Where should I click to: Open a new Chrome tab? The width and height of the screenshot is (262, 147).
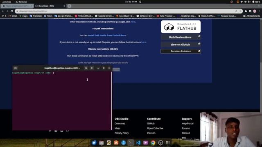tap(69, 6)
